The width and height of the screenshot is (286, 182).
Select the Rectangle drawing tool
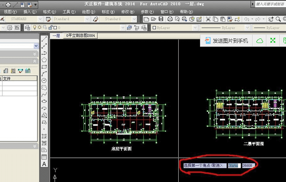pyautogui.click(x=44, y=67)
